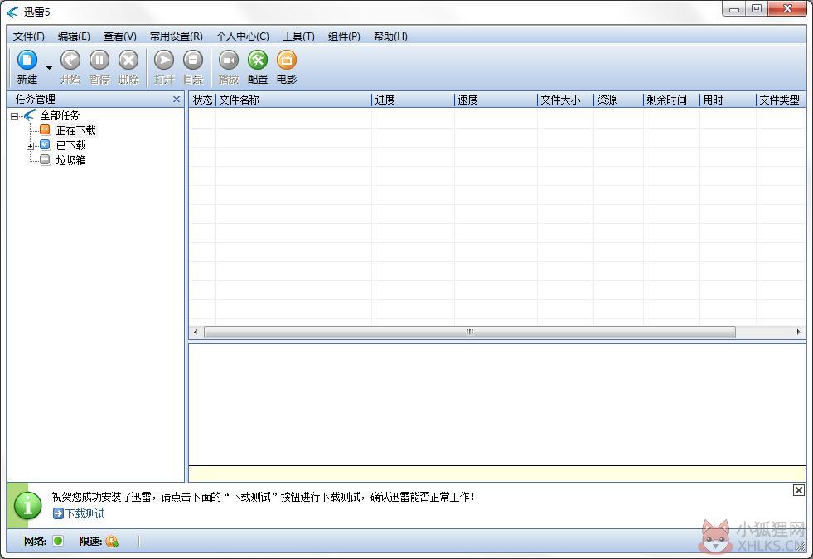This screenshot has width=813, height=559.
Task: Click the 目录 (Directory) toolbar icon
Action: point(193,61)
